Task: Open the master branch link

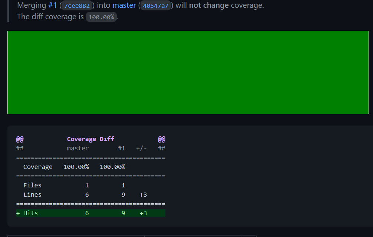Action: pyautogui.click(x=124, y=6)
